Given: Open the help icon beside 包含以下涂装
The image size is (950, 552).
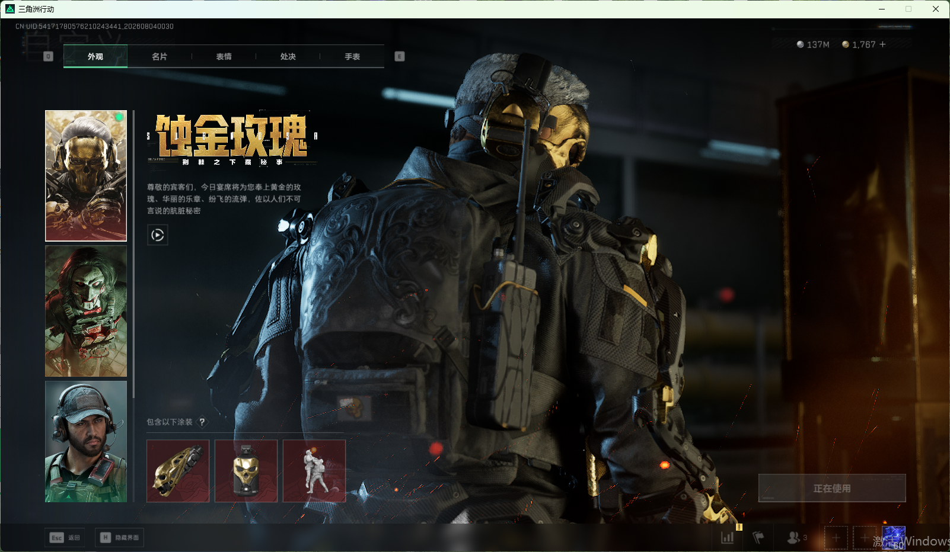Looking at the screenshot, I should click(202, 422).
